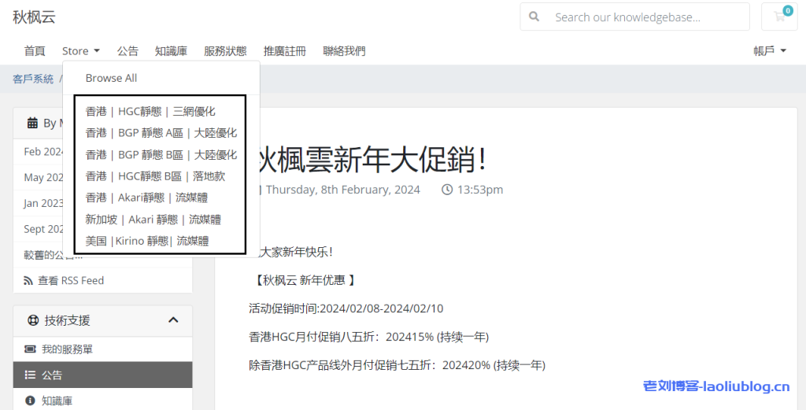Open 客戶系統 breadcrumb link
This screenshot has height=410, width=806.
tap(33, 79)
